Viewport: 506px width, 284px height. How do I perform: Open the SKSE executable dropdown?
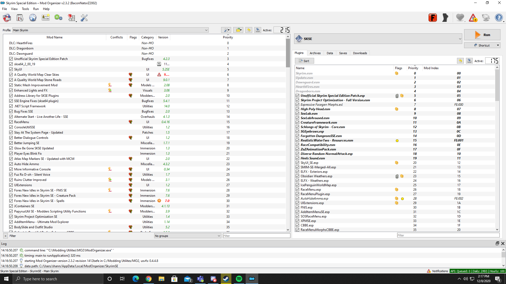378,39
